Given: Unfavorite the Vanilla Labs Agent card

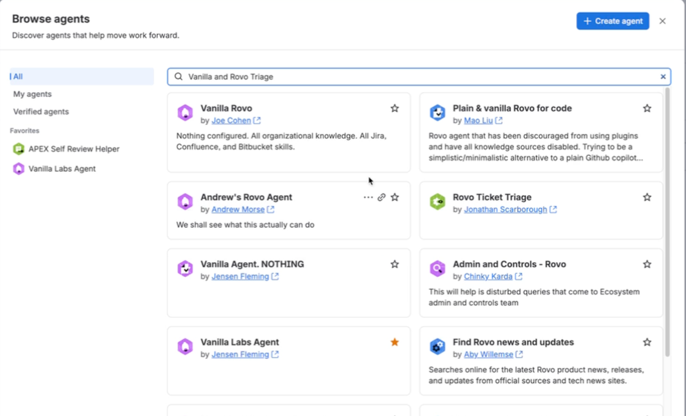Looking at the screenshot, I should pyautogui.click(x=395, y=342).
